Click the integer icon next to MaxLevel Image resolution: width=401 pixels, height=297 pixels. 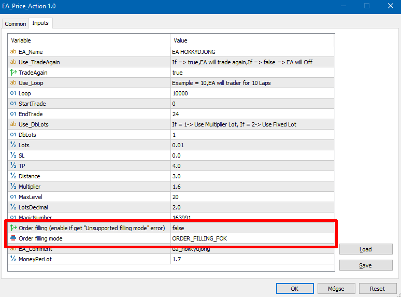pos(13,197)
